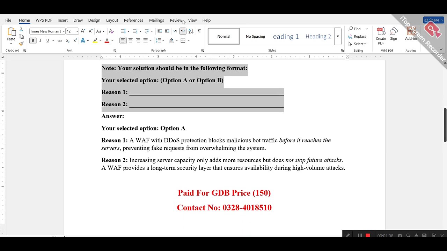This screenshot has height=251, width=447.
Task: Toggle Align Left paragraph button
Action: point(123,40)
